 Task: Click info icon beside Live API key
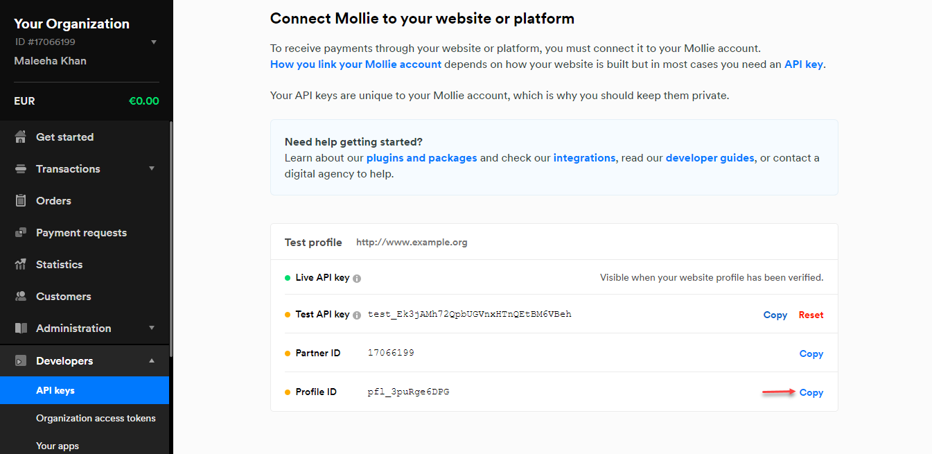click(x=357, y=278)
